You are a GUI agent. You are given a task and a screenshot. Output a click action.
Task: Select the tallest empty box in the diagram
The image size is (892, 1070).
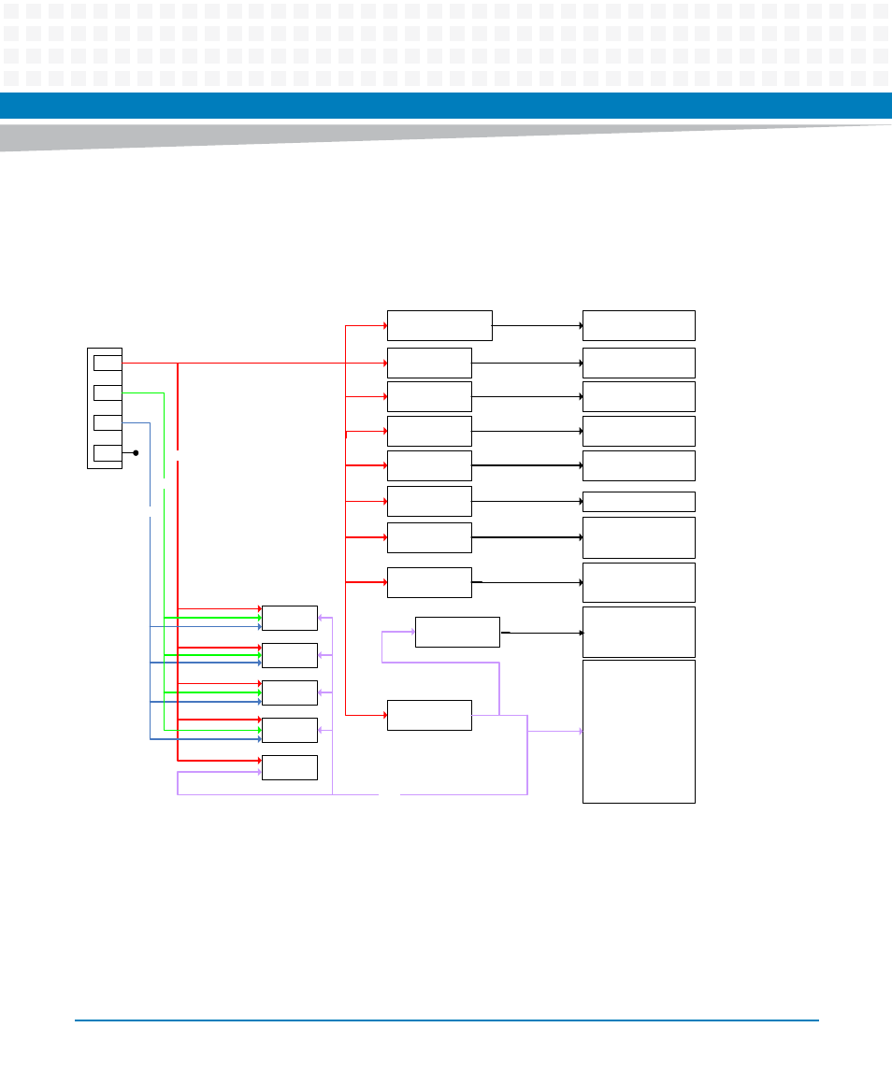pyautogui.click(x=639, y=732)
